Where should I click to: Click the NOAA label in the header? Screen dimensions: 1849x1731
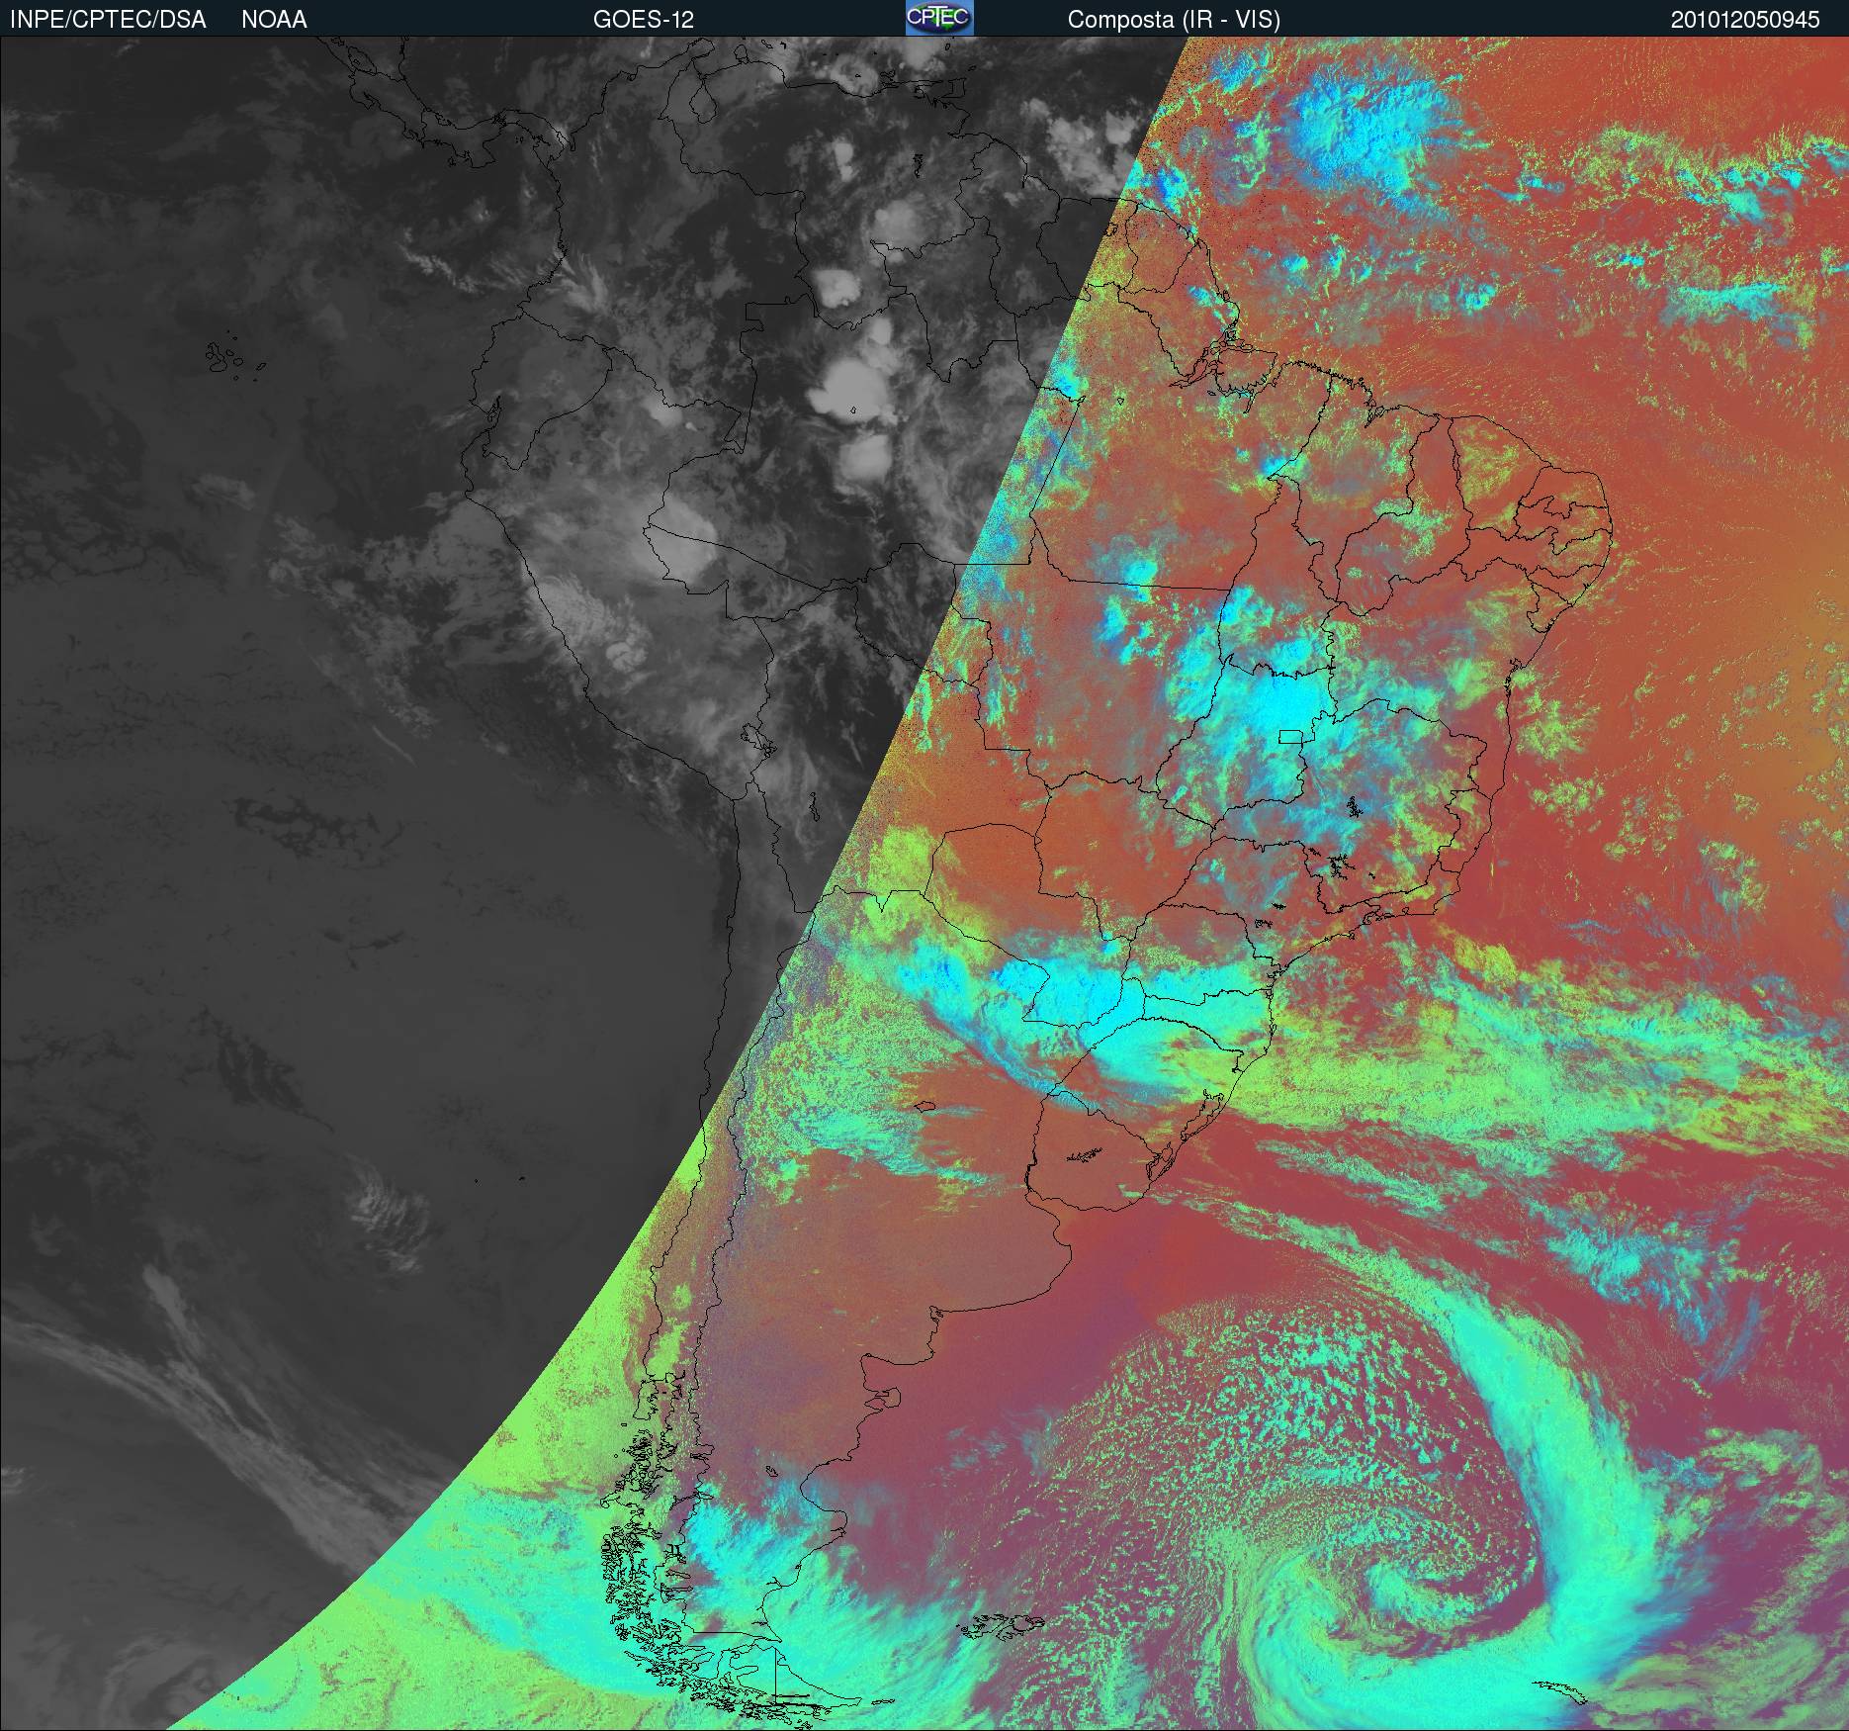[x=274, y=20]
